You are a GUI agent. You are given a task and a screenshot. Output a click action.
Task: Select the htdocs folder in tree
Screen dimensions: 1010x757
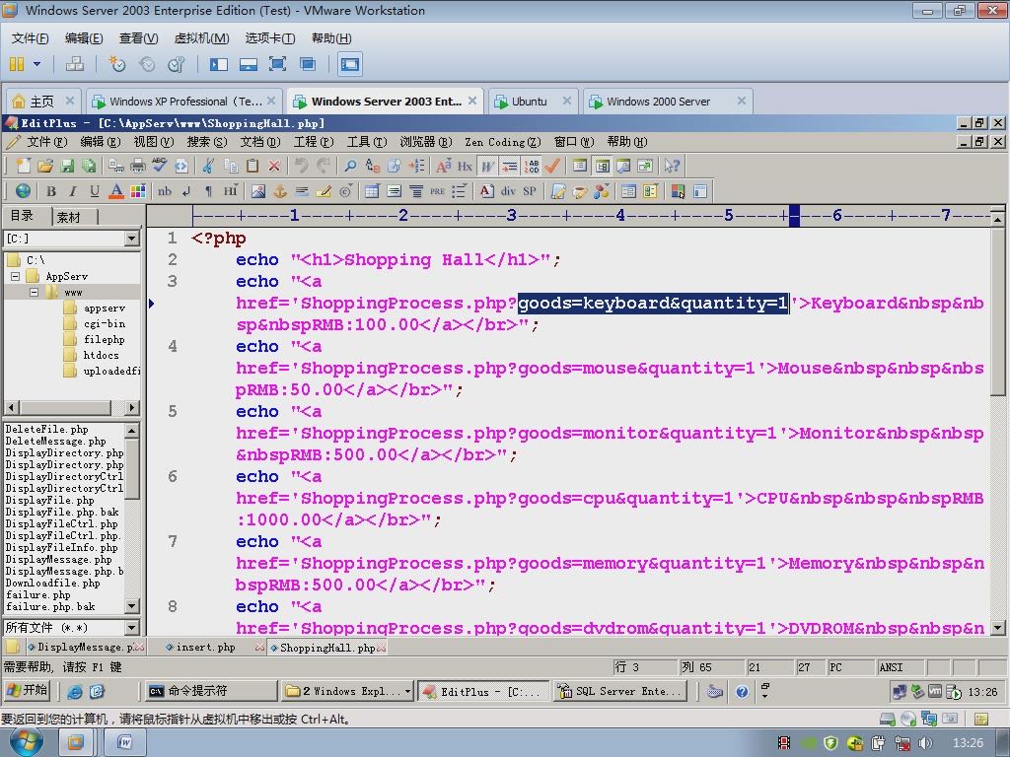point(102,355)
